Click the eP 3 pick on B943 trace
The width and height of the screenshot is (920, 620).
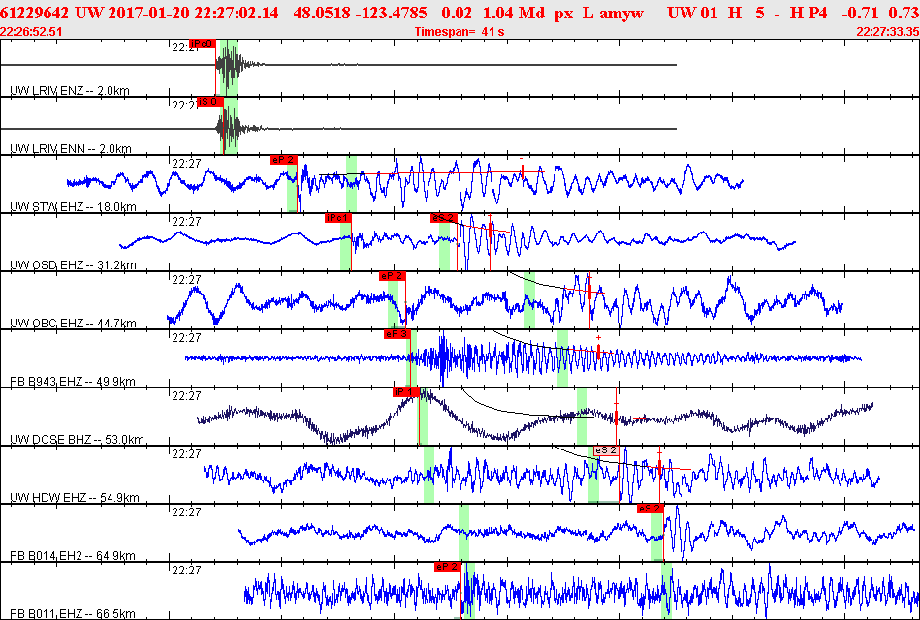click(x=397, y=333)
